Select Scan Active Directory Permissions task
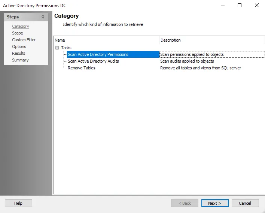 point(98,54)
